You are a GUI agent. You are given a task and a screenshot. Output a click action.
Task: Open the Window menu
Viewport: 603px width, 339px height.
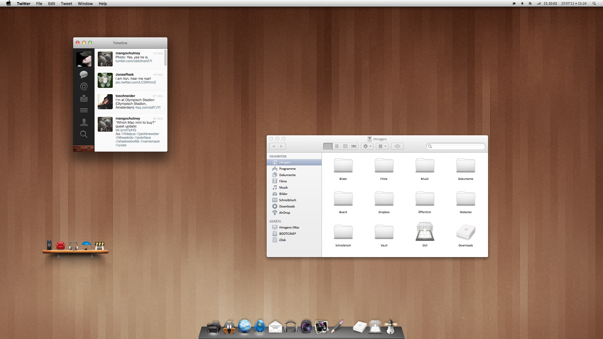[x=85, y=3]
